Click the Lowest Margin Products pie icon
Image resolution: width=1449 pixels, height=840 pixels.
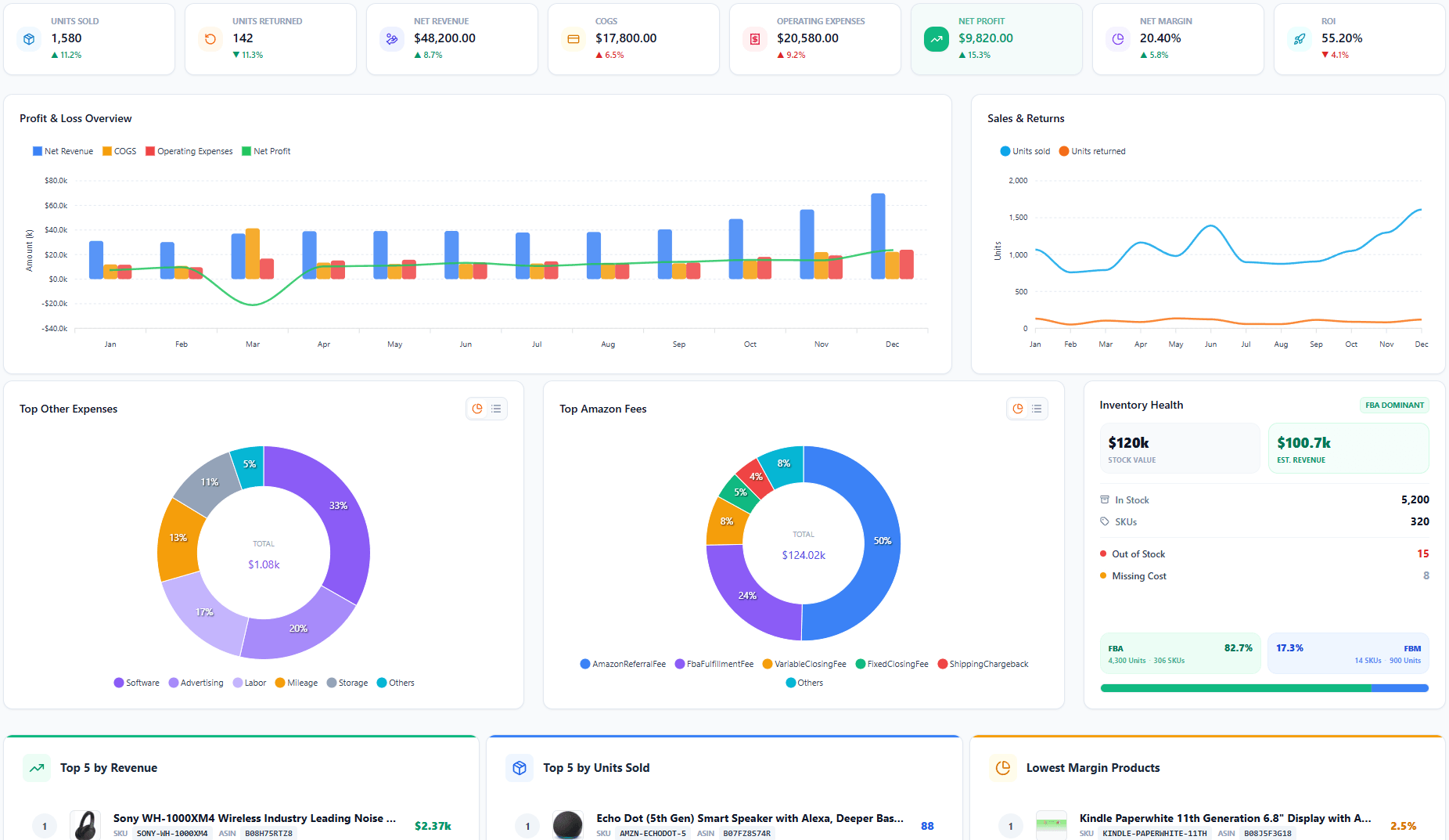click(1002, 768)
